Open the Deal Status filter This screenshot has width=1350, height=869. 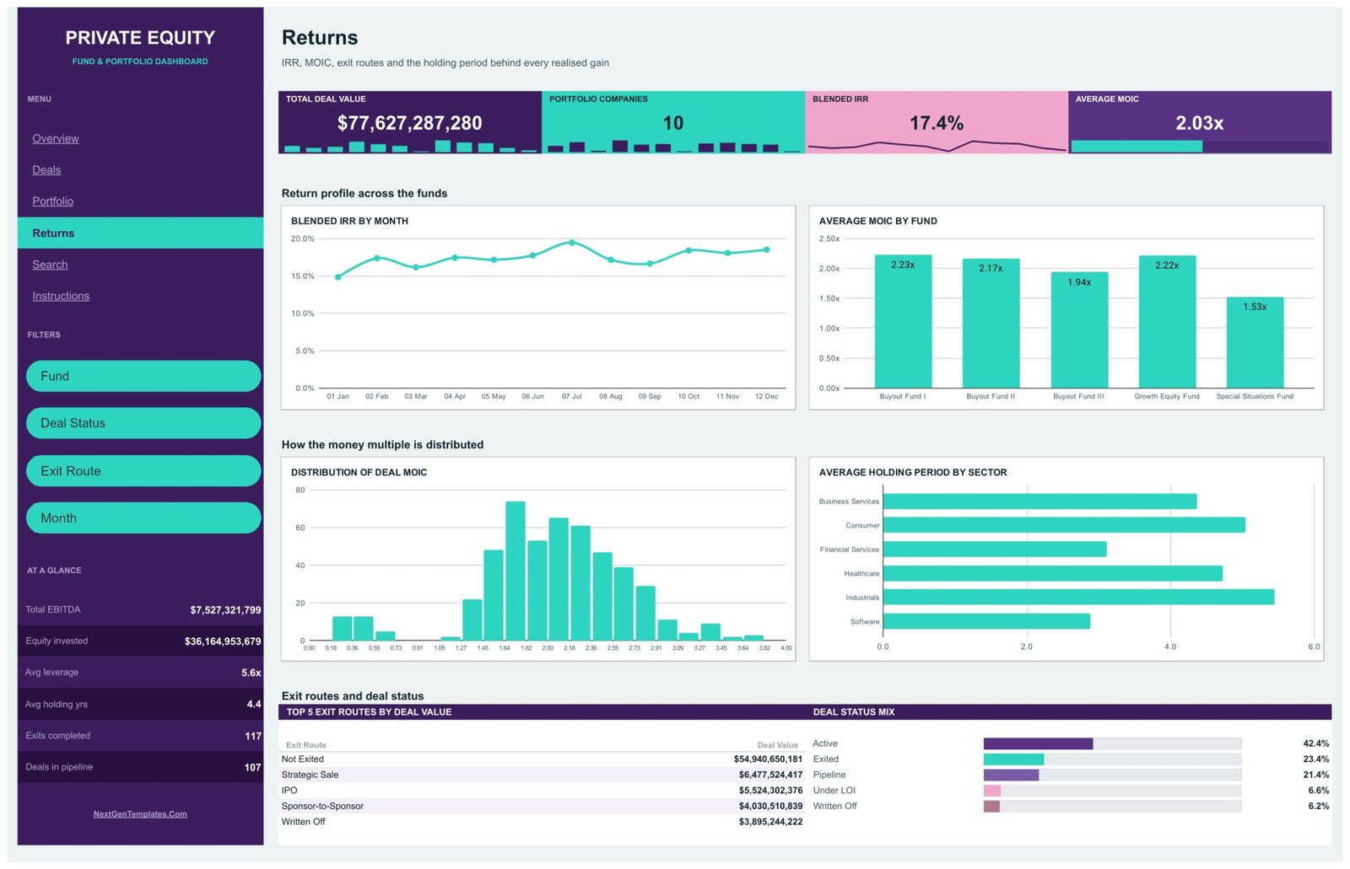(143, 423)
